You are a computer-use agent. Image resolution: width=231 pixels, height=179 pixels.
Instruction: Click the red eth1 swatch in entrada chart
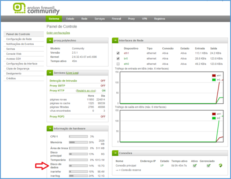click(x=214, y=75)
